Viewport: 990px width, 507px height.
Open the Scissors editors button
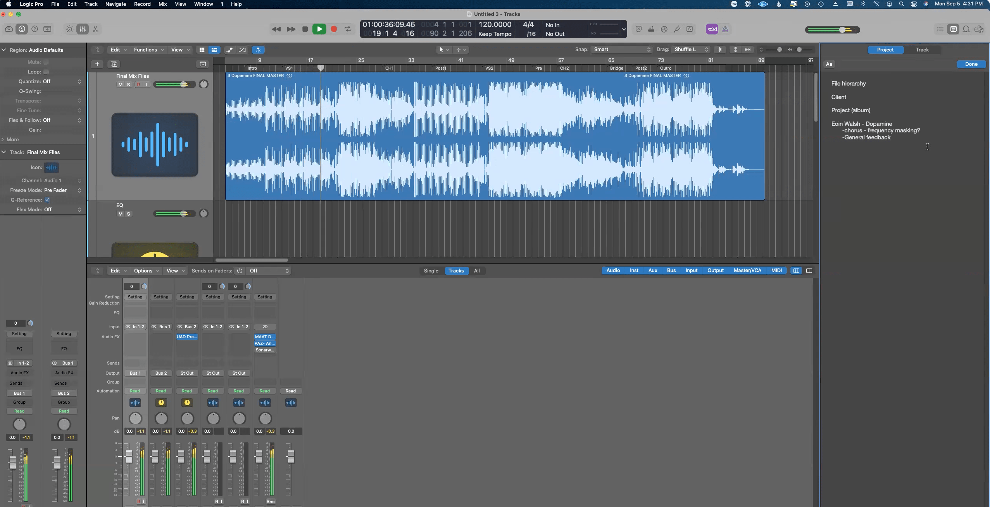95,29
